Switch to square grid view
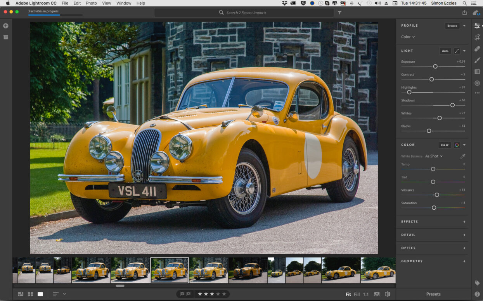The width and height of the screenshot is (483, 301). pos(30,294)
